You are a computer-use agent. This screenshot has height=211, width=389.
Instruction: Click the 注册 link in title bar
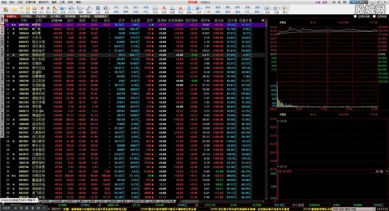point(318,2)
